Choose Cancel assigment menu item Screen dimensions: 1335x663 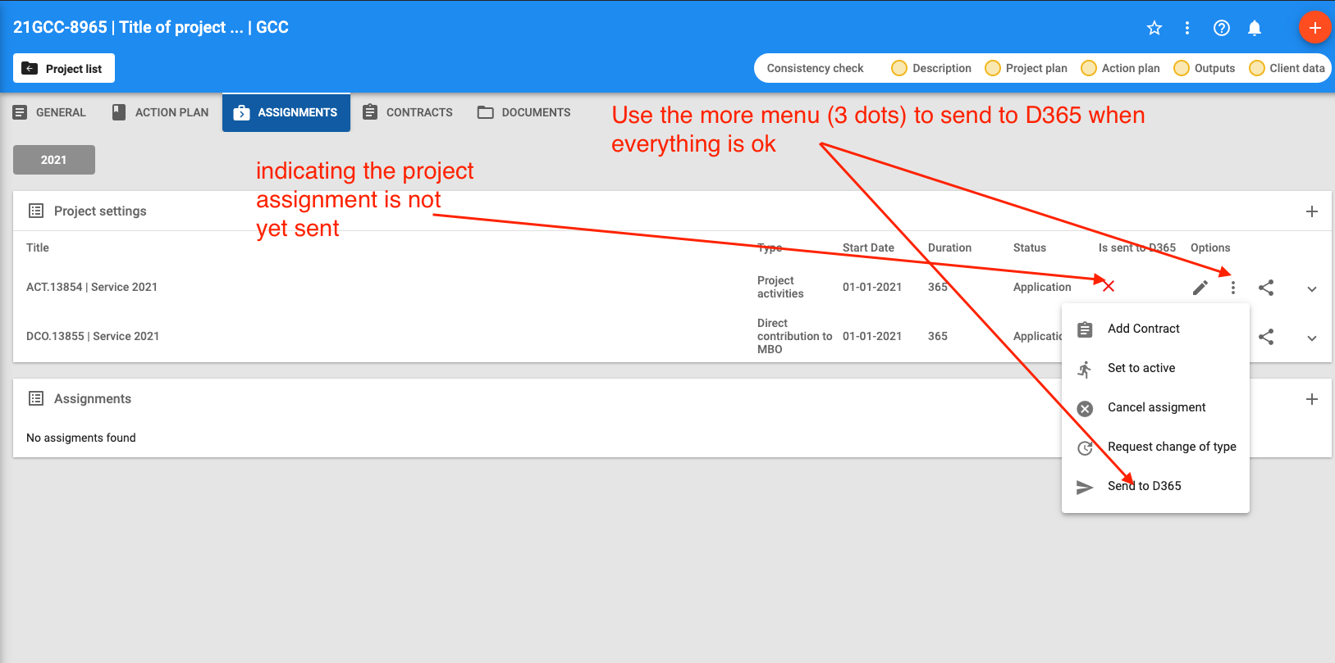pyautogui.click(x=1155, y=407)
